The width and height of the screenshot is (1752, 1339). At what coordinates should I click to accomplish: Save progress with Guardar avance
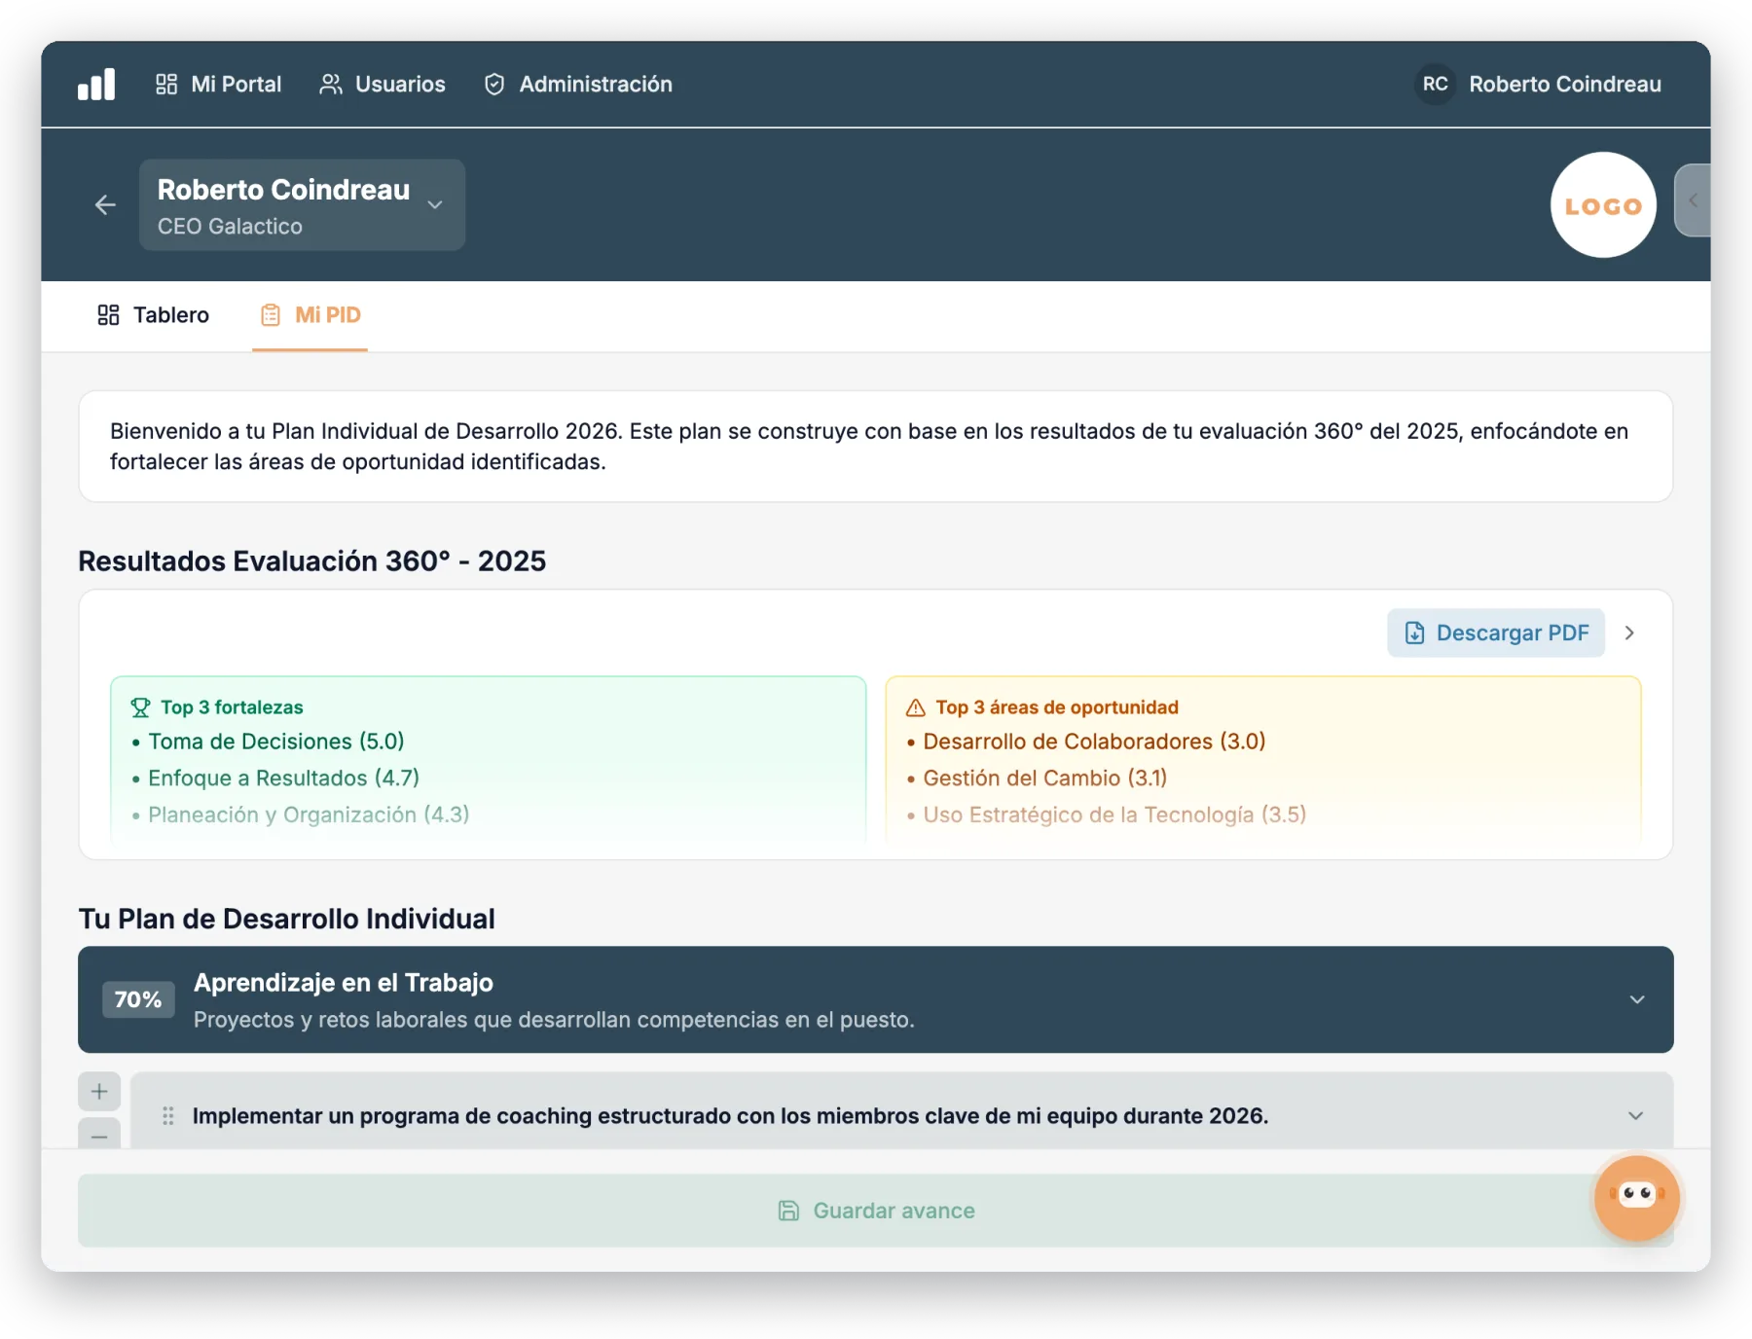pos(875,1211)
